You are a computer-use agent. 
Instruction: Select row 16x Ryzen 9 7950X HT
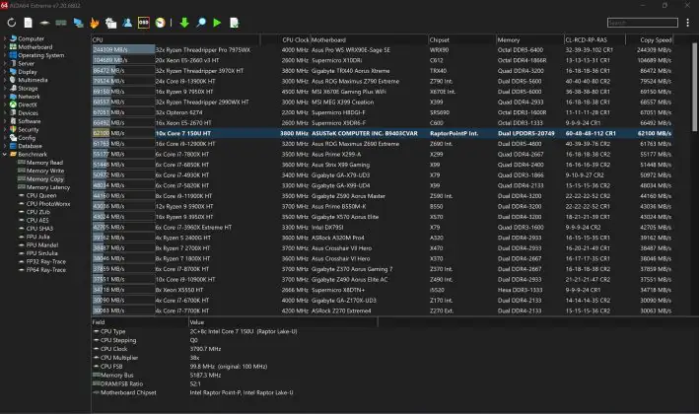tap(383, 92)
